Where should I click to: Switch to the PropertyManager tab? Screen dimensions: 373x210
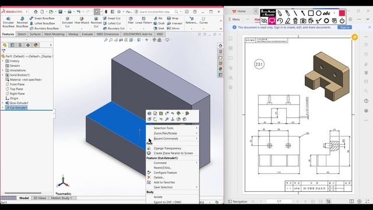pyautogui.click(x=12, y=45)
